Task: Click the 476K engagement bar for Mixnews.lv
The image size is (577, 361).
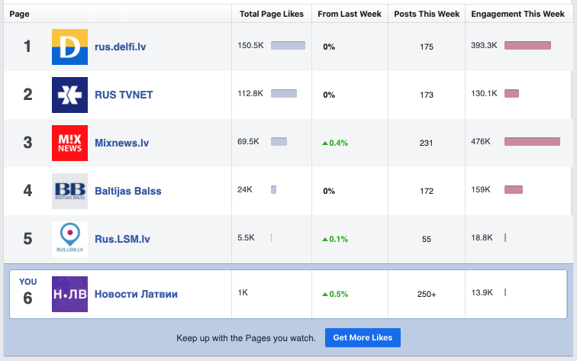Action: tap(532, 142)
